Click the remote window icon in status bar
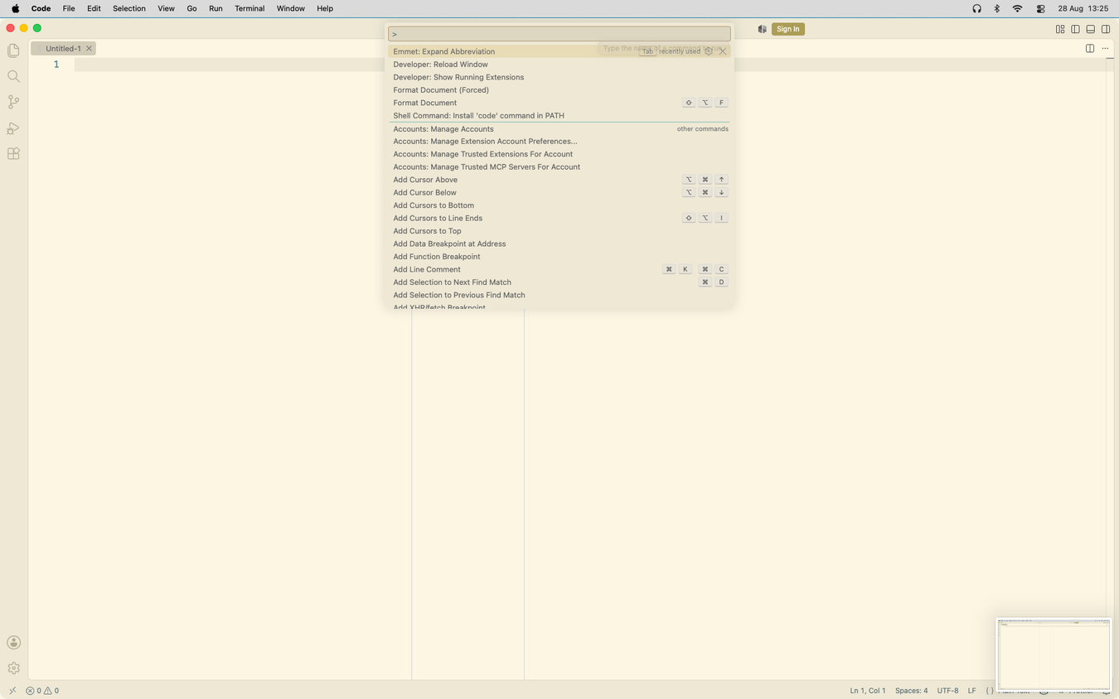The image size is (1119, 699). [12, 691]
